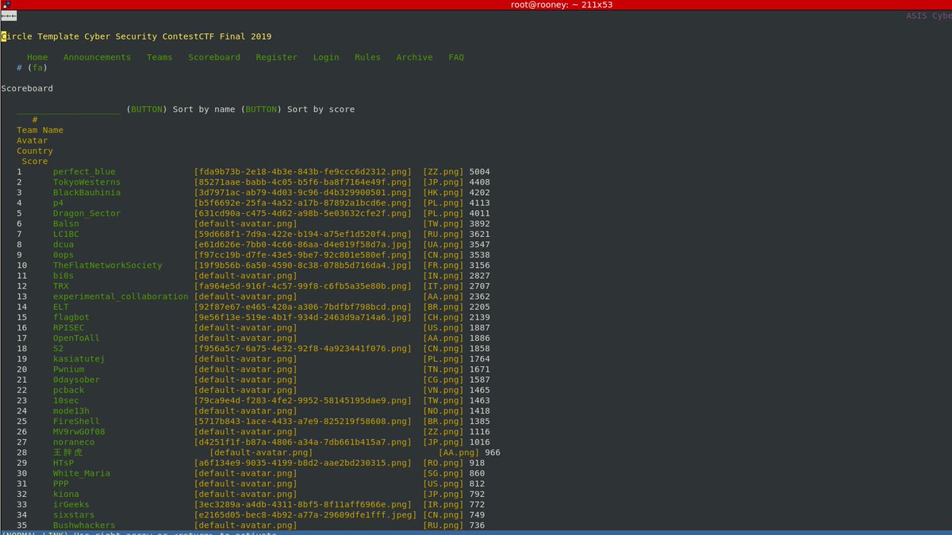
Task: Open the sixstars team link
Action: point(74,514)
